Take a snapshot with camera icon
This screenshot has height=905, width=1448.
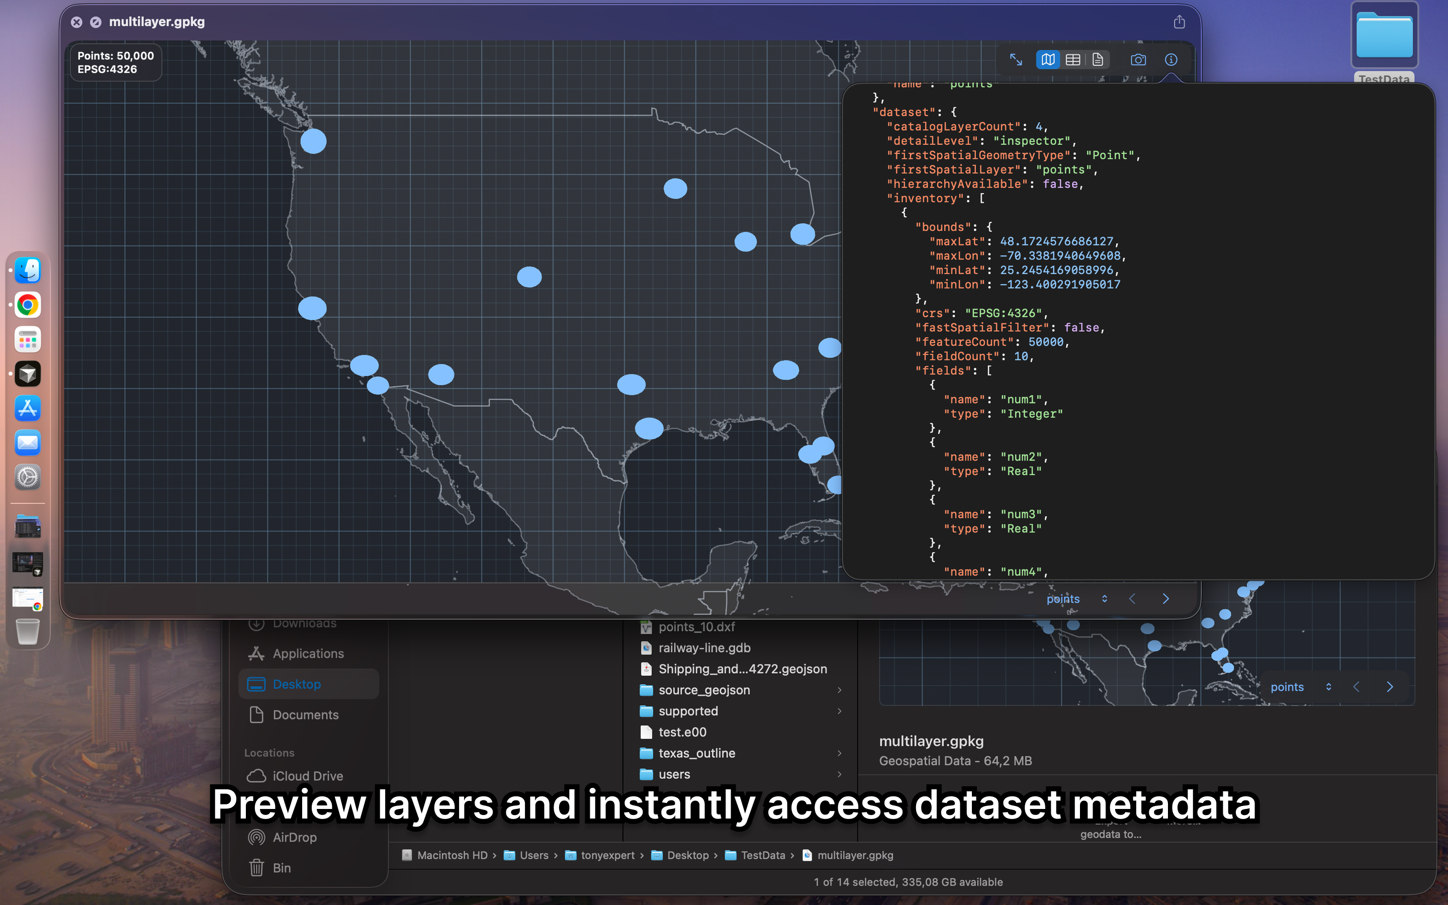[1138, 60]
